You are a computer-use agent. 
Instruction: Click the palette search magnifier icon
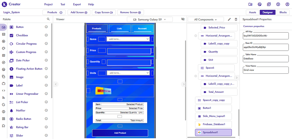(48, 19)
